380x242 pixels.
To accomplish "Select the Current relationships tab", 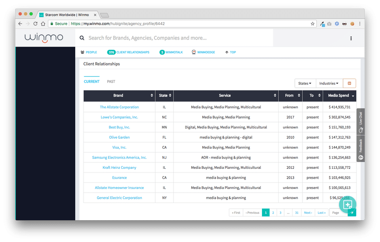I will pos(91,81).
